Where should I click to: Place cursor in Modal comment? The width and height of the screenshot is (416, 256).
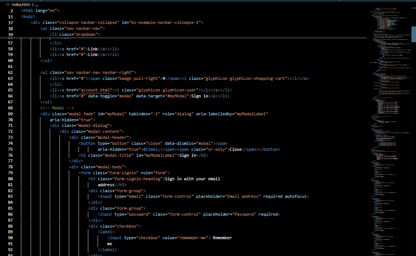click(55, 108)
